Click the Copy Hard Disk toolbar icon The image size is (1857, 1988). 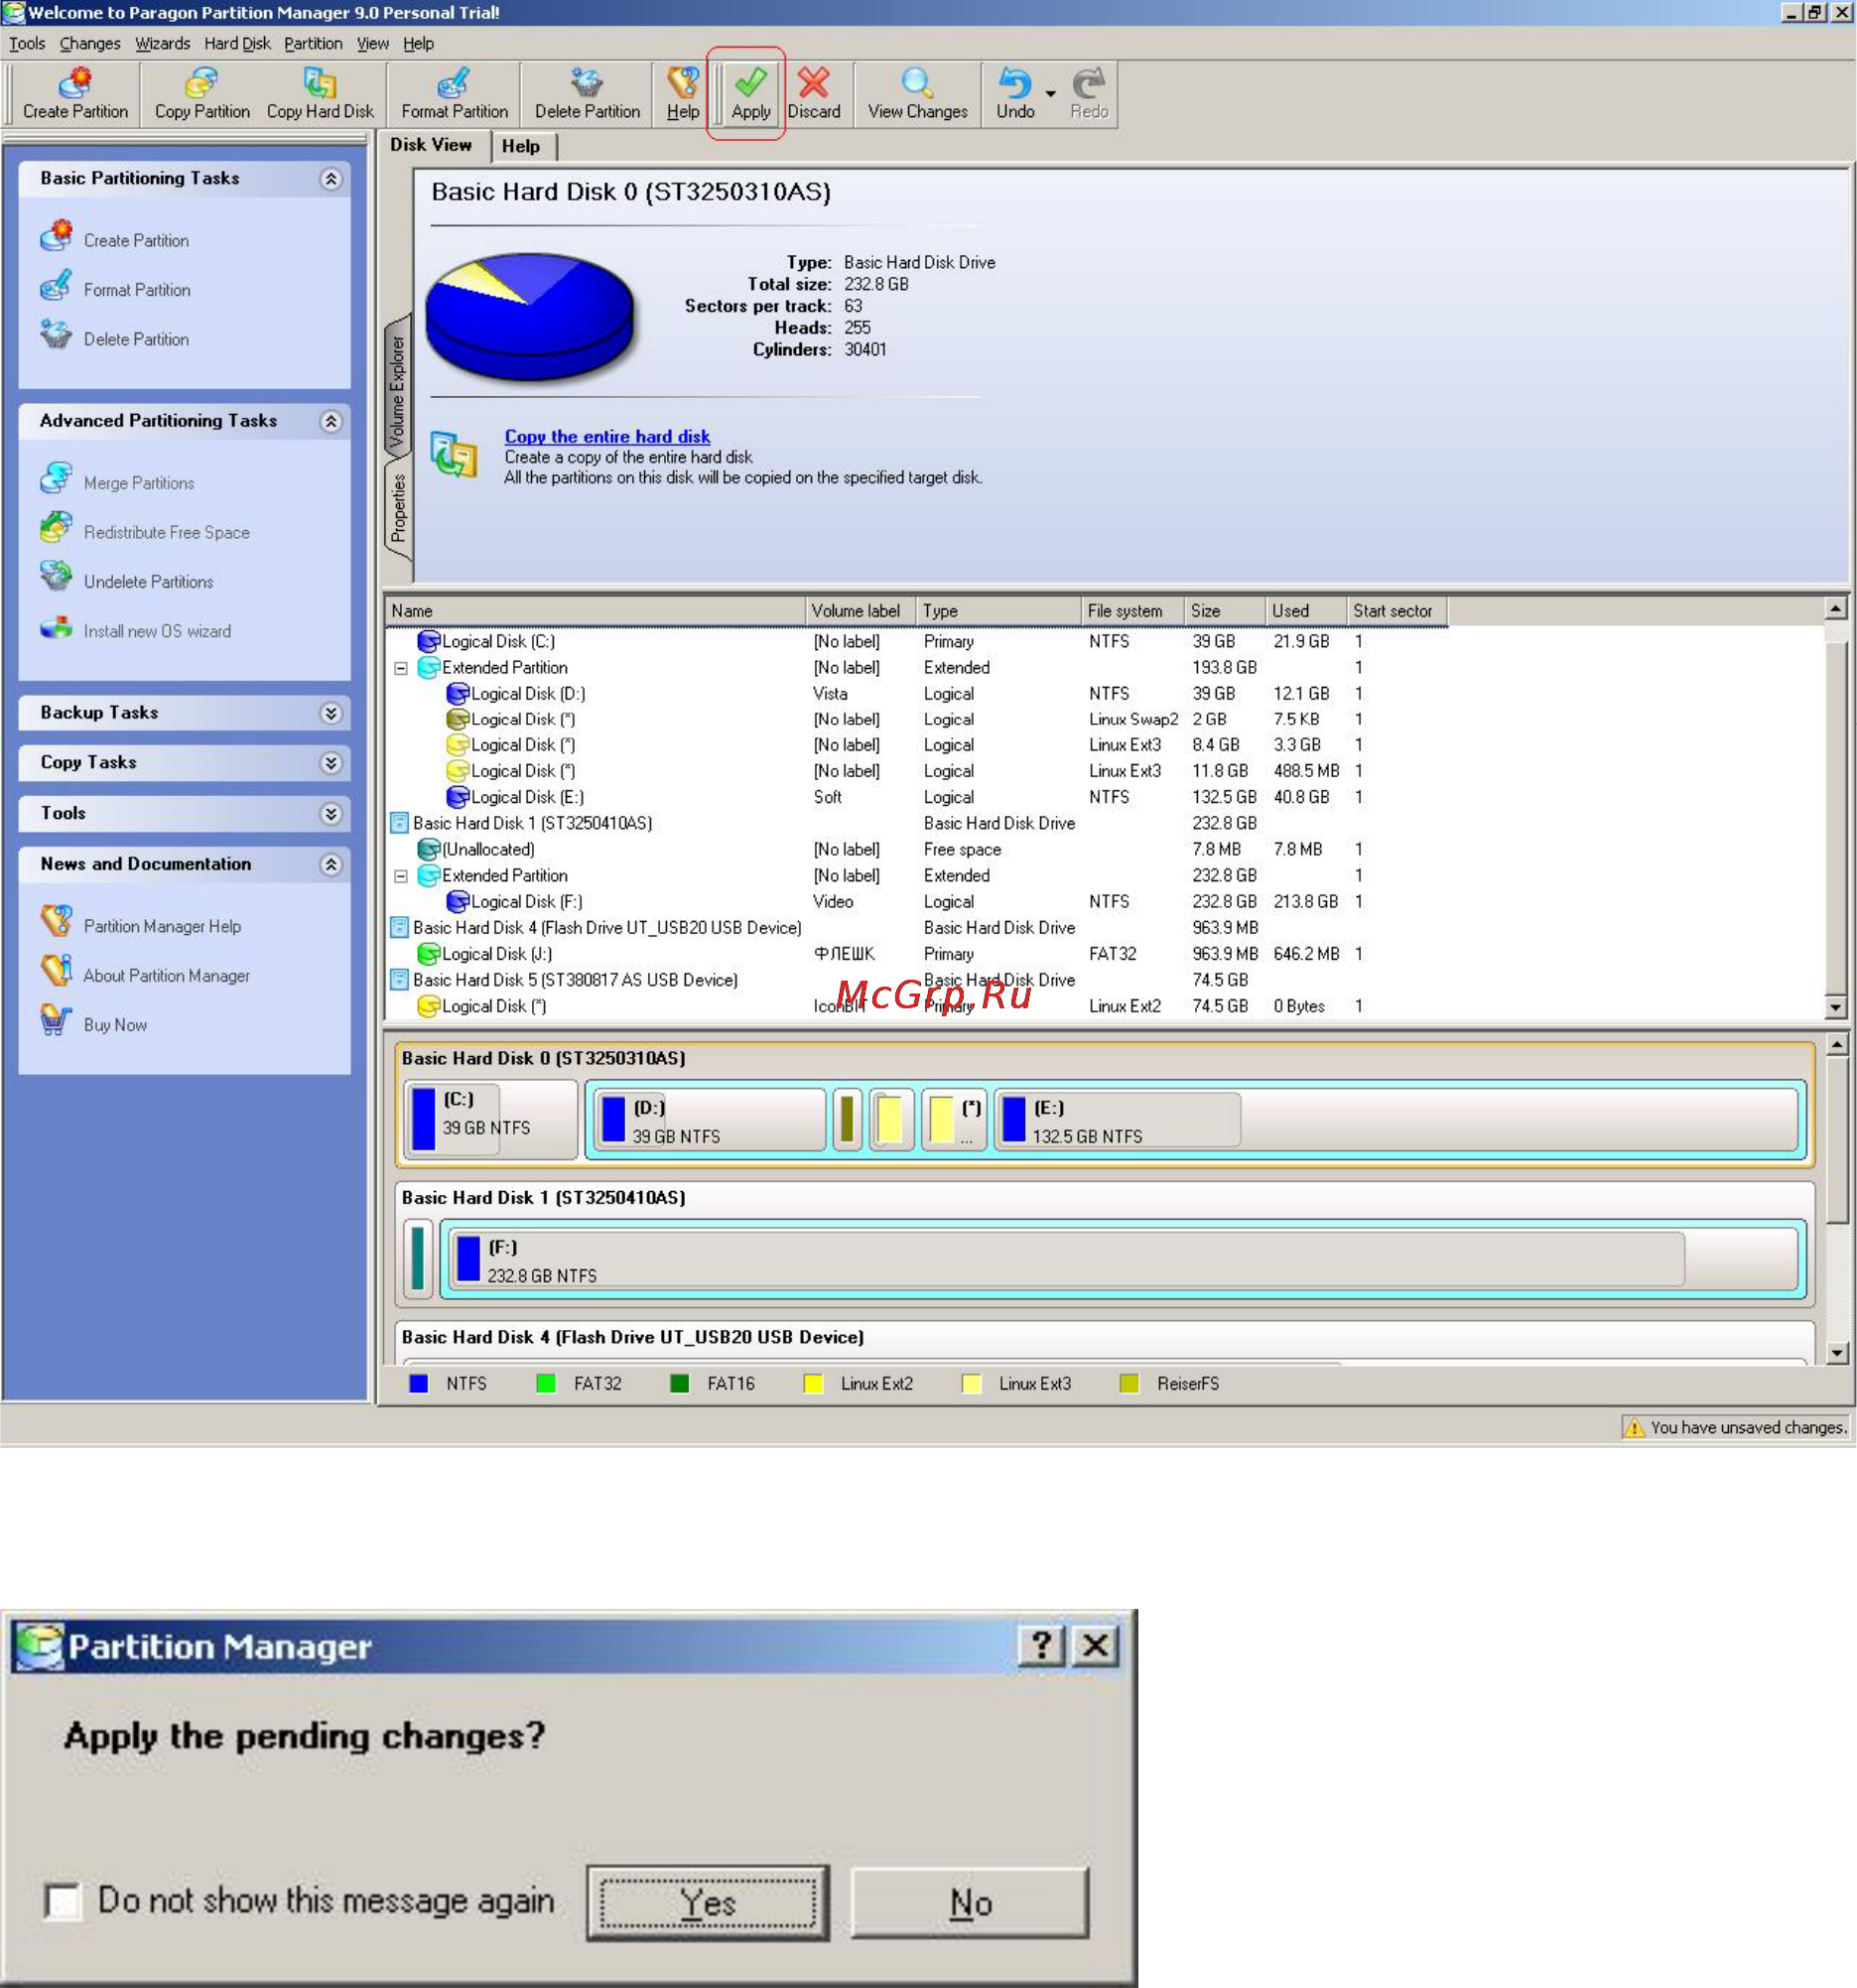(x=320, y=94)
